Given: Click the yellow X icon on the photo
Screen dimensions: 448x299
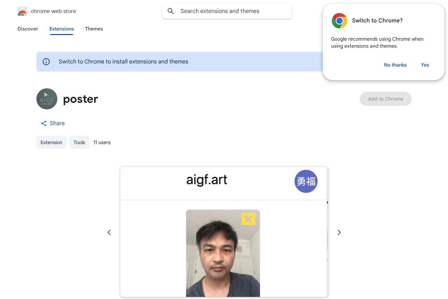Looking at the screenshot, I should (x=248, y=219).
